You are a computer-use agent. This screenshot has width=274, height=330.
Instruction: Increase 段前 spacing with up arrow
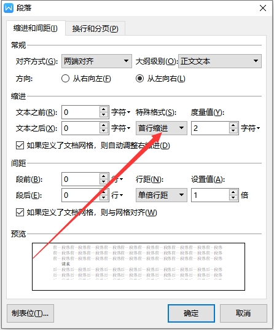(x=103, y=176)
